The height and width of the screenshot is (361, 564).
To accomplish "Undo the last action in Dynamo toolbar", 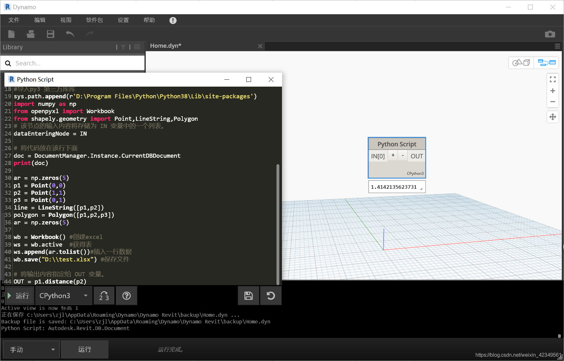I will (70, 34).
